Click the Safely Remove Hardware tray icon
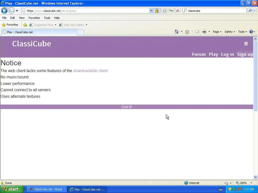Image resolution: width=258 pixels, height=193 pixels. (x=235, y=189)
